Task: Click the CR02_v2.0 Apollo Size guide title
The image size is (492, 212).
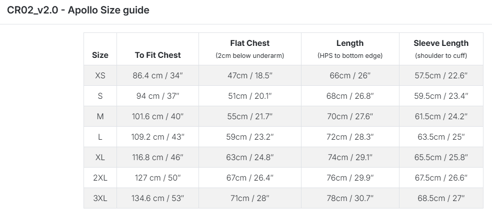Action: tap(78, 10)
